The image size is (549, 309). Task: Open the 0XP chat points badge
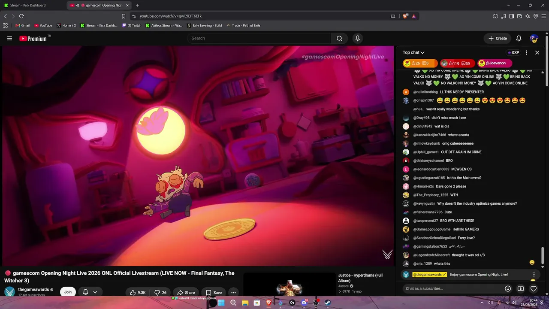[513, 52]
